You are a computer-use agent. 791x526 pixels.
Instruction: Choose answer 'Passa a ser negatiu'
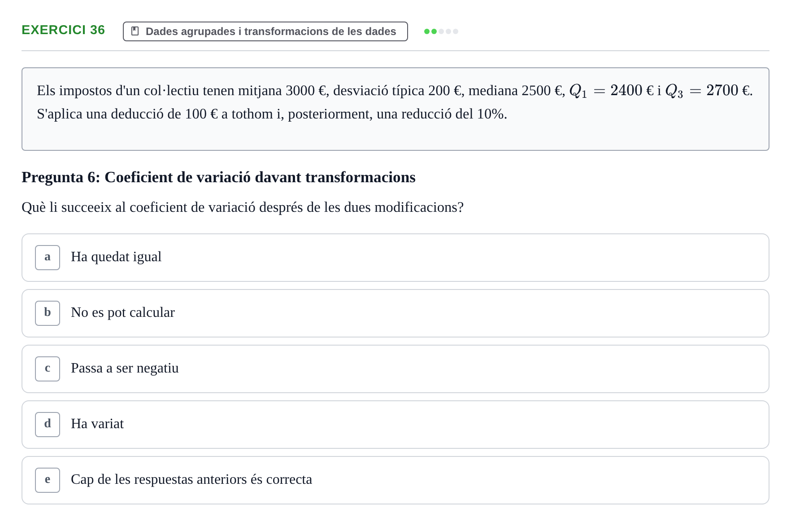click(x=395, y=369)
